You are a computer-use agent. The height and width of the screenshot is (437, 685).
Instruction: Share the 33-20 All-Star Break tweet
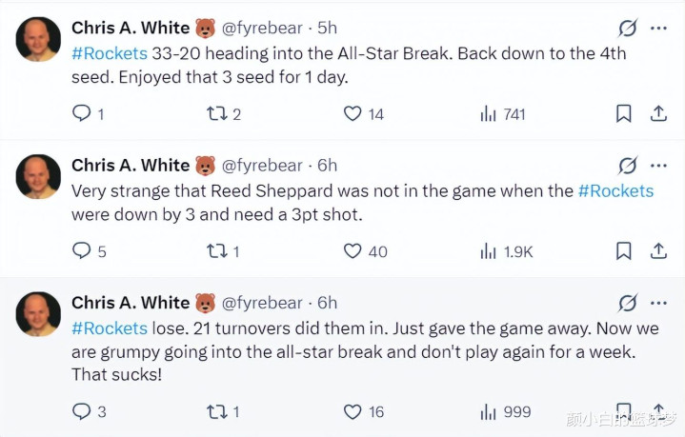point(657,114)
